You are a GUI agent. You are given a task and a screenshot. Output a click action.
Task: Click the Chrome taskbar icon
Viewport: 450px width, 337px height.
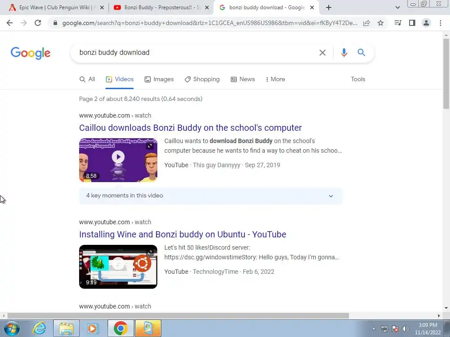pos(120,328)
